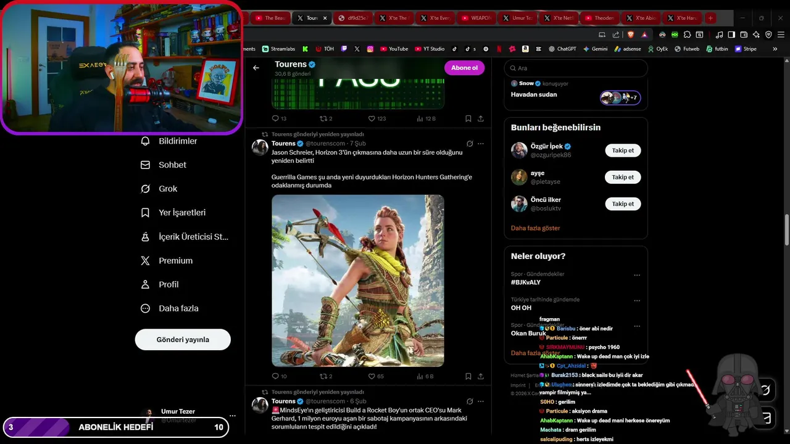Expand Daha fazla sidebar menu

pos(169,308)
